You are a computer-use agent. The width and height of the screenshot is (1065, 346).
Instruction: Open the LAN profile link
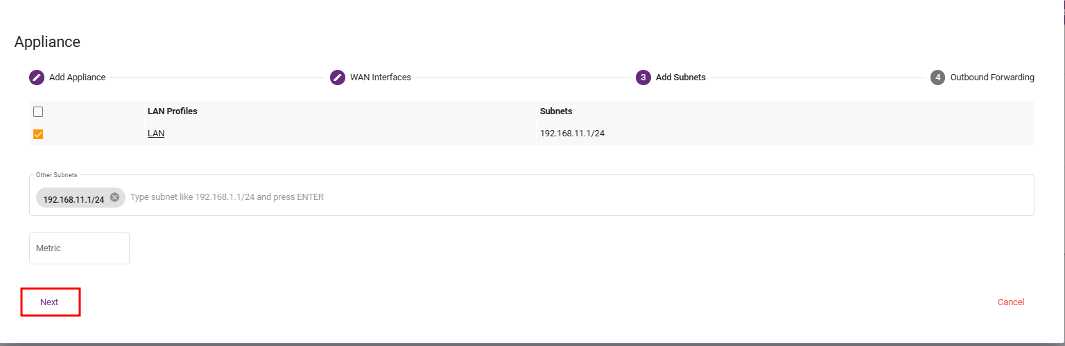[x=156, y=134]
